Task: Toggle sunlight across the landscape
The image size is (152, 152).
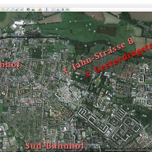Action: tap(33, 9)
